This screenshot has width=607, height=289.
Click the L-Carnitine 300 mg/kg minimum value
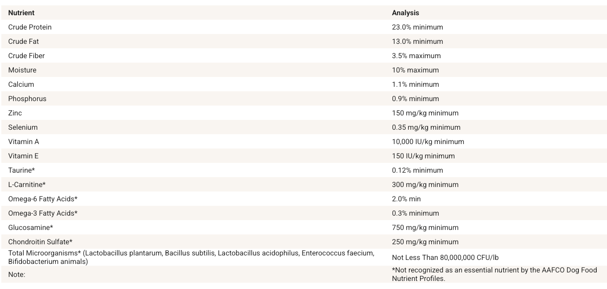pos(425,185)
